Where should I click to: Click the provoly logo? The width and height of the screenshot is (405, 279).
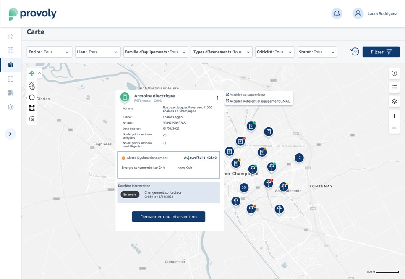33,14
